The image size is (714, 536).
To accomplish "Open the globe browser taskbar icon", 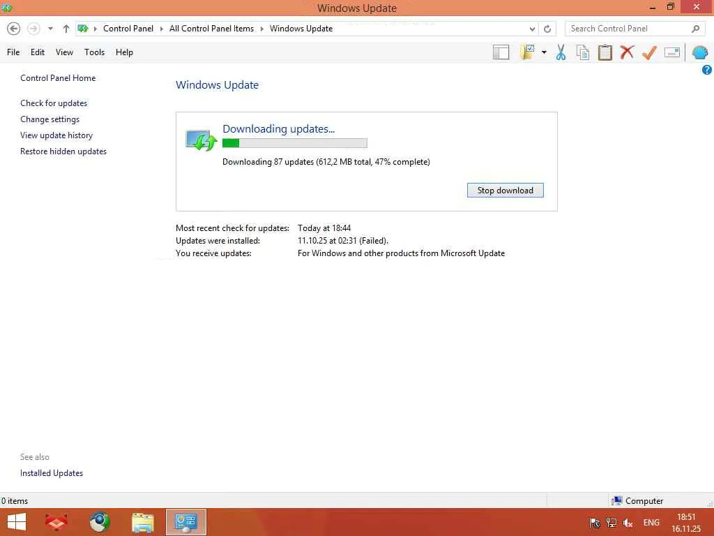I will pyautogui.click(x=100, y=522).
